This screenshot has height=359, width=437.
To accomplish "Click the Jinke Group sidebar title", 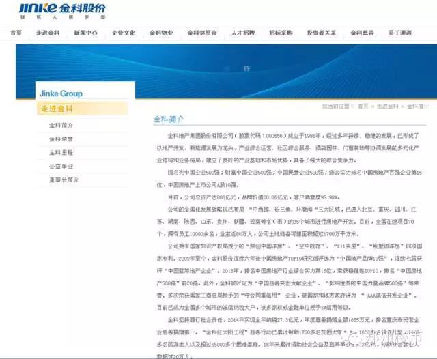I will click(61, 94).
